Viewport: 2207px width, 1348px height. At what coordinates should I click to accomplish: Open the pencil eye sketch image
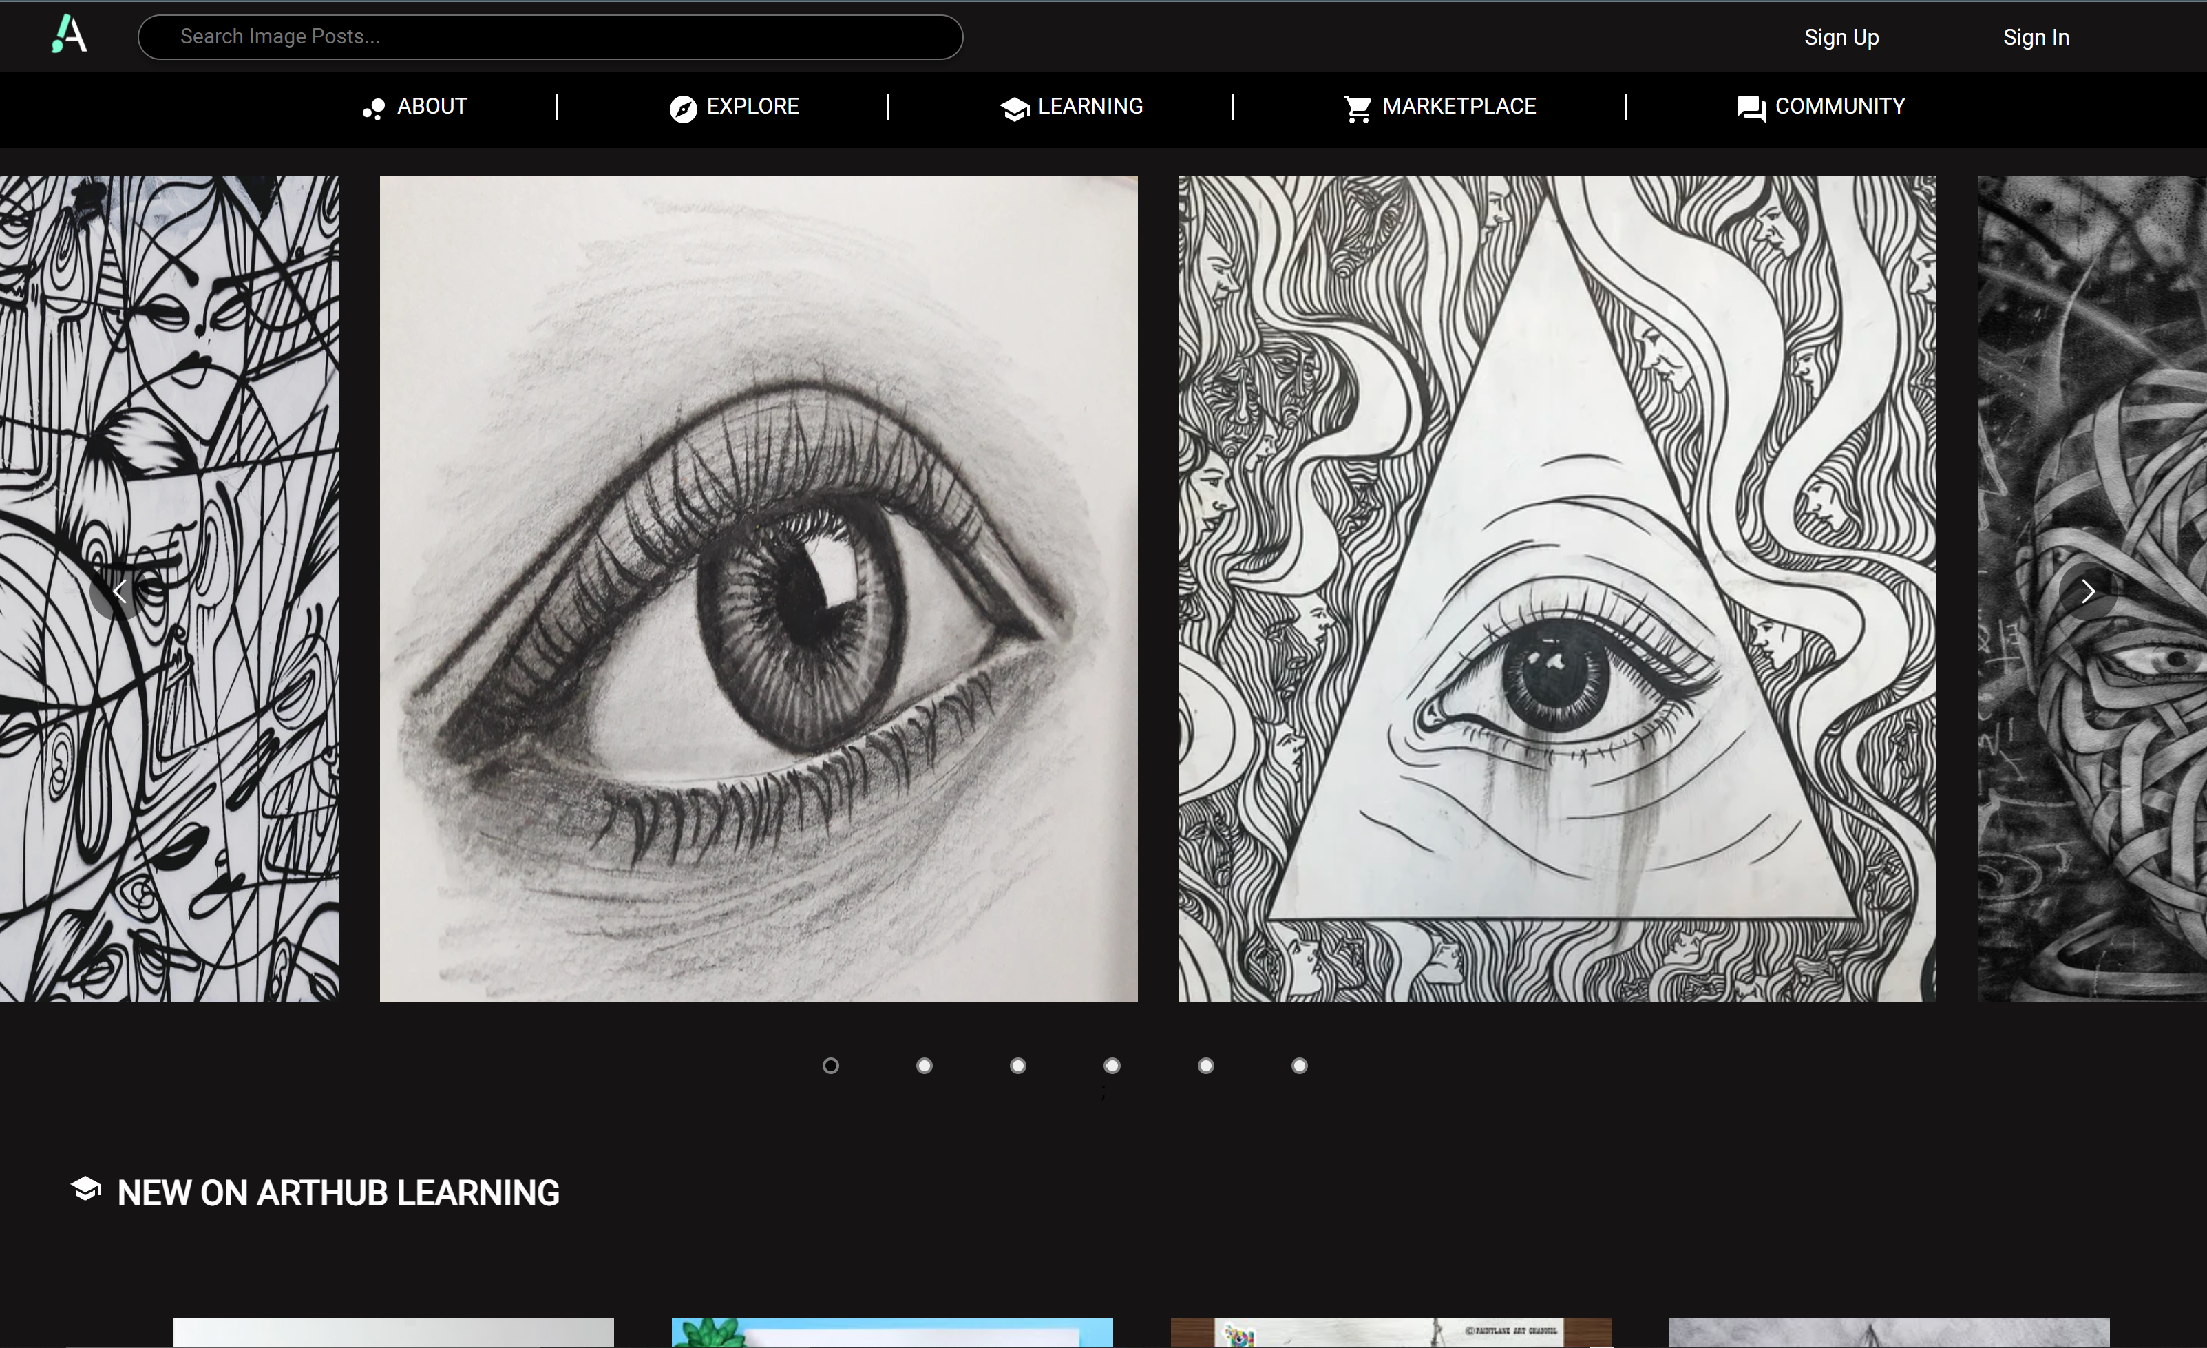click(758, 589)
